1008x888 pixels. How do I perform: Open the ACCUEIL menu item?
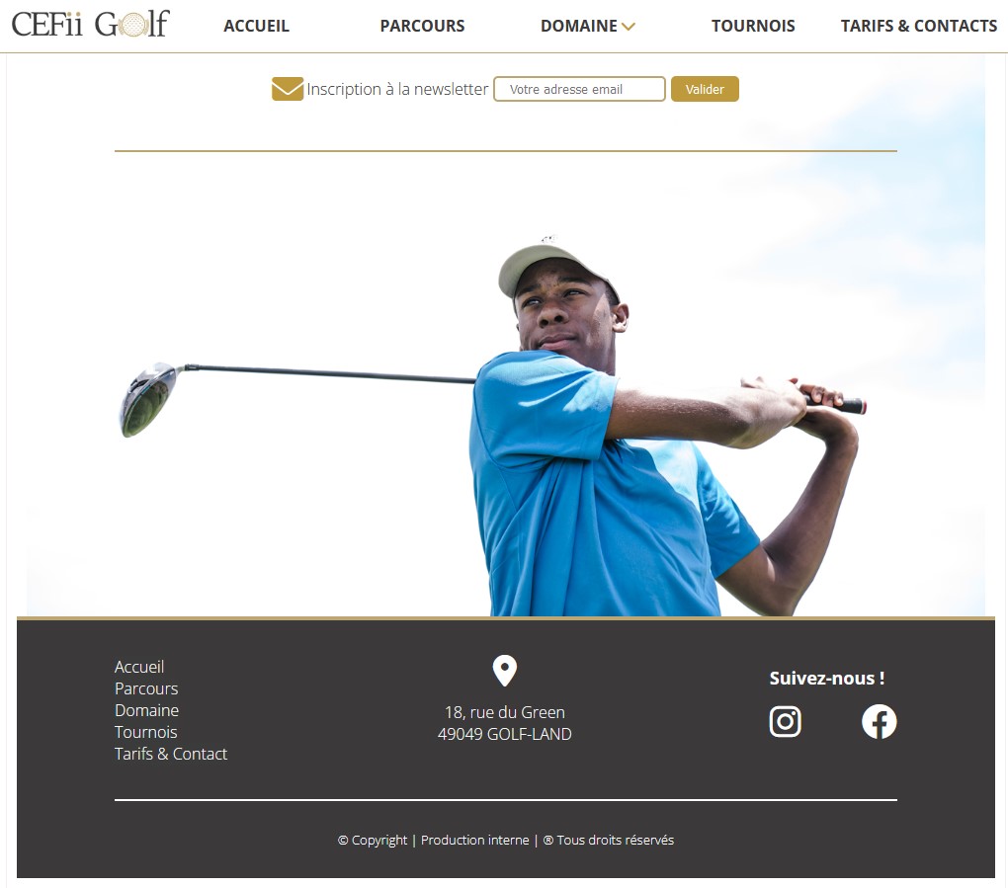click(257, 26)
